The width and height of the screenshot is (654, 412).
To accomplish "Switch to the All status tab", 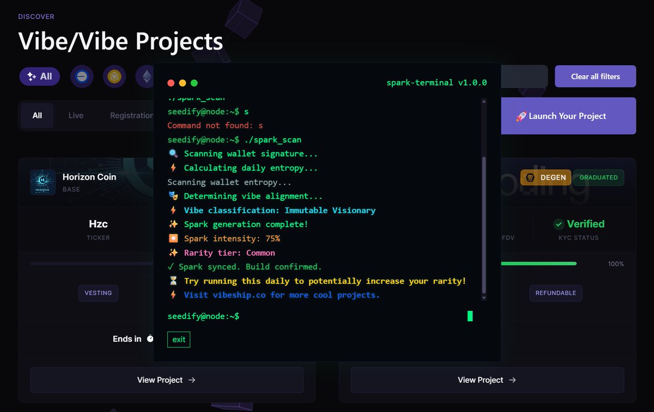I will (37, 115).
